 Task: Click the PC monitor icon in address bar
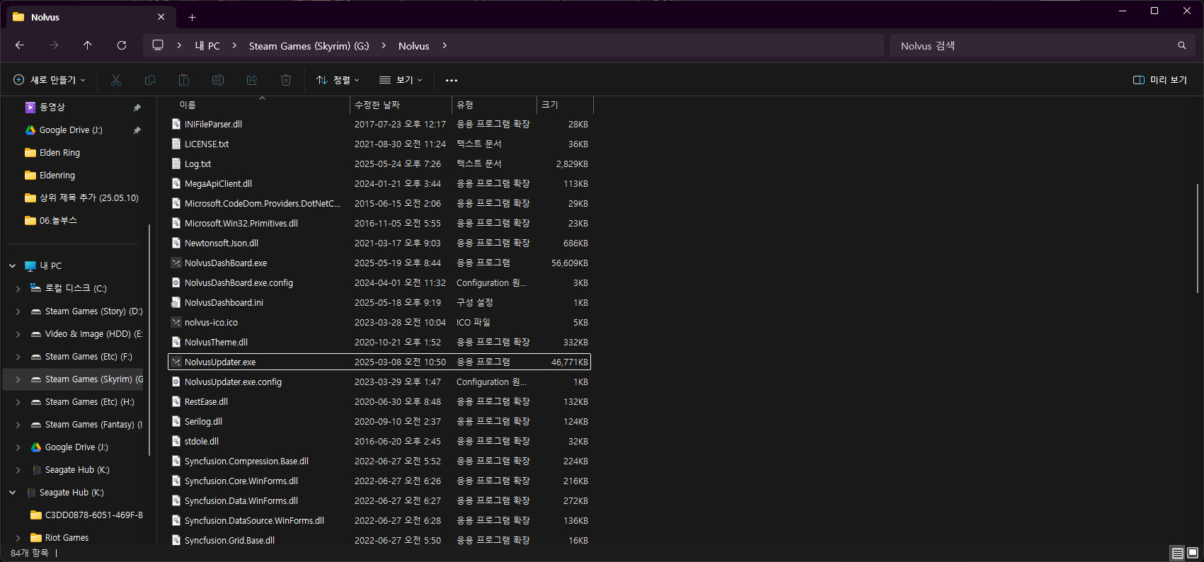pos(158,45)
